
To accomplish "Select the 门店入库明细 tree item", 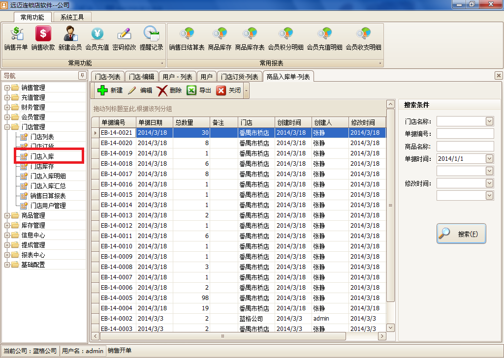I will (x=48, y=176).
